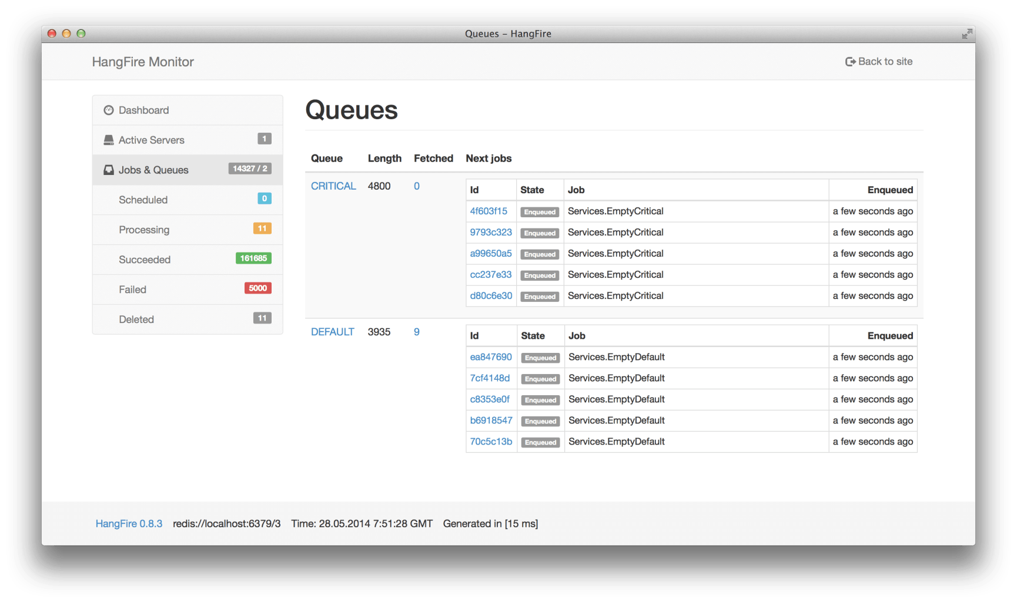
Task: Open job d80c6e30
Action: (491, 296)
